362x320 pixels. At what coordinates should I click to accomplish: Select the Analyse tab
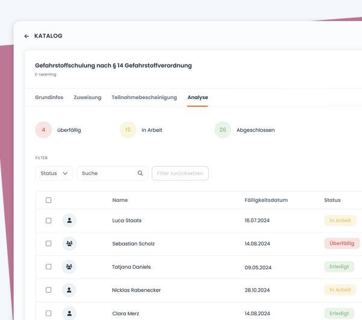click(x=198, y=97)
